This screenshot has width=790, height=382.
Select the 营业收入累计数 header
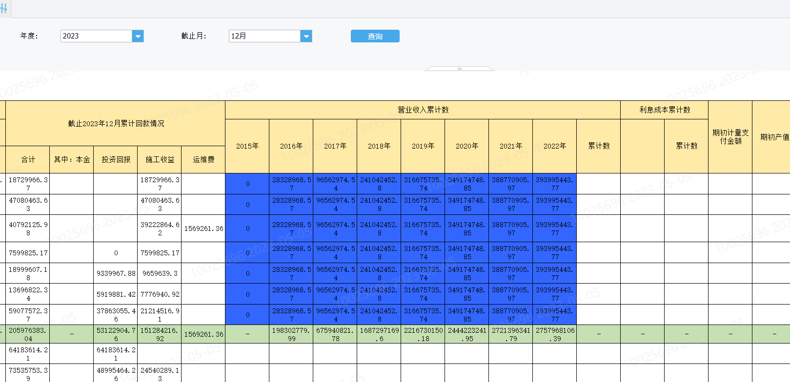coord(423,110)
